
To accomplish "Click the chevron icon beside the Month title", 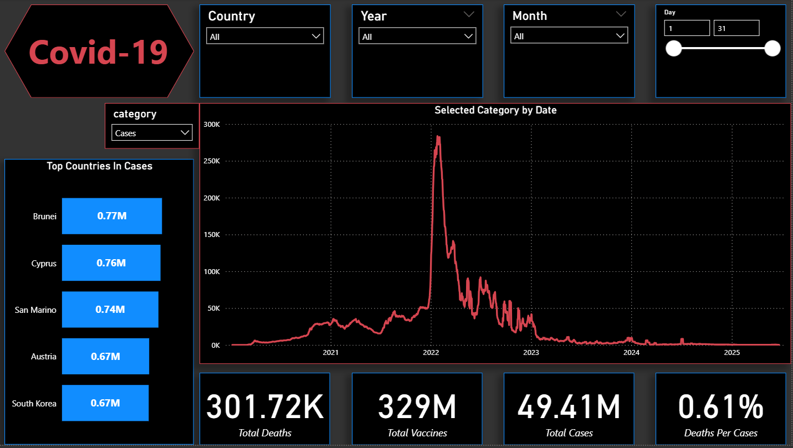I will (x=621, y=15).
